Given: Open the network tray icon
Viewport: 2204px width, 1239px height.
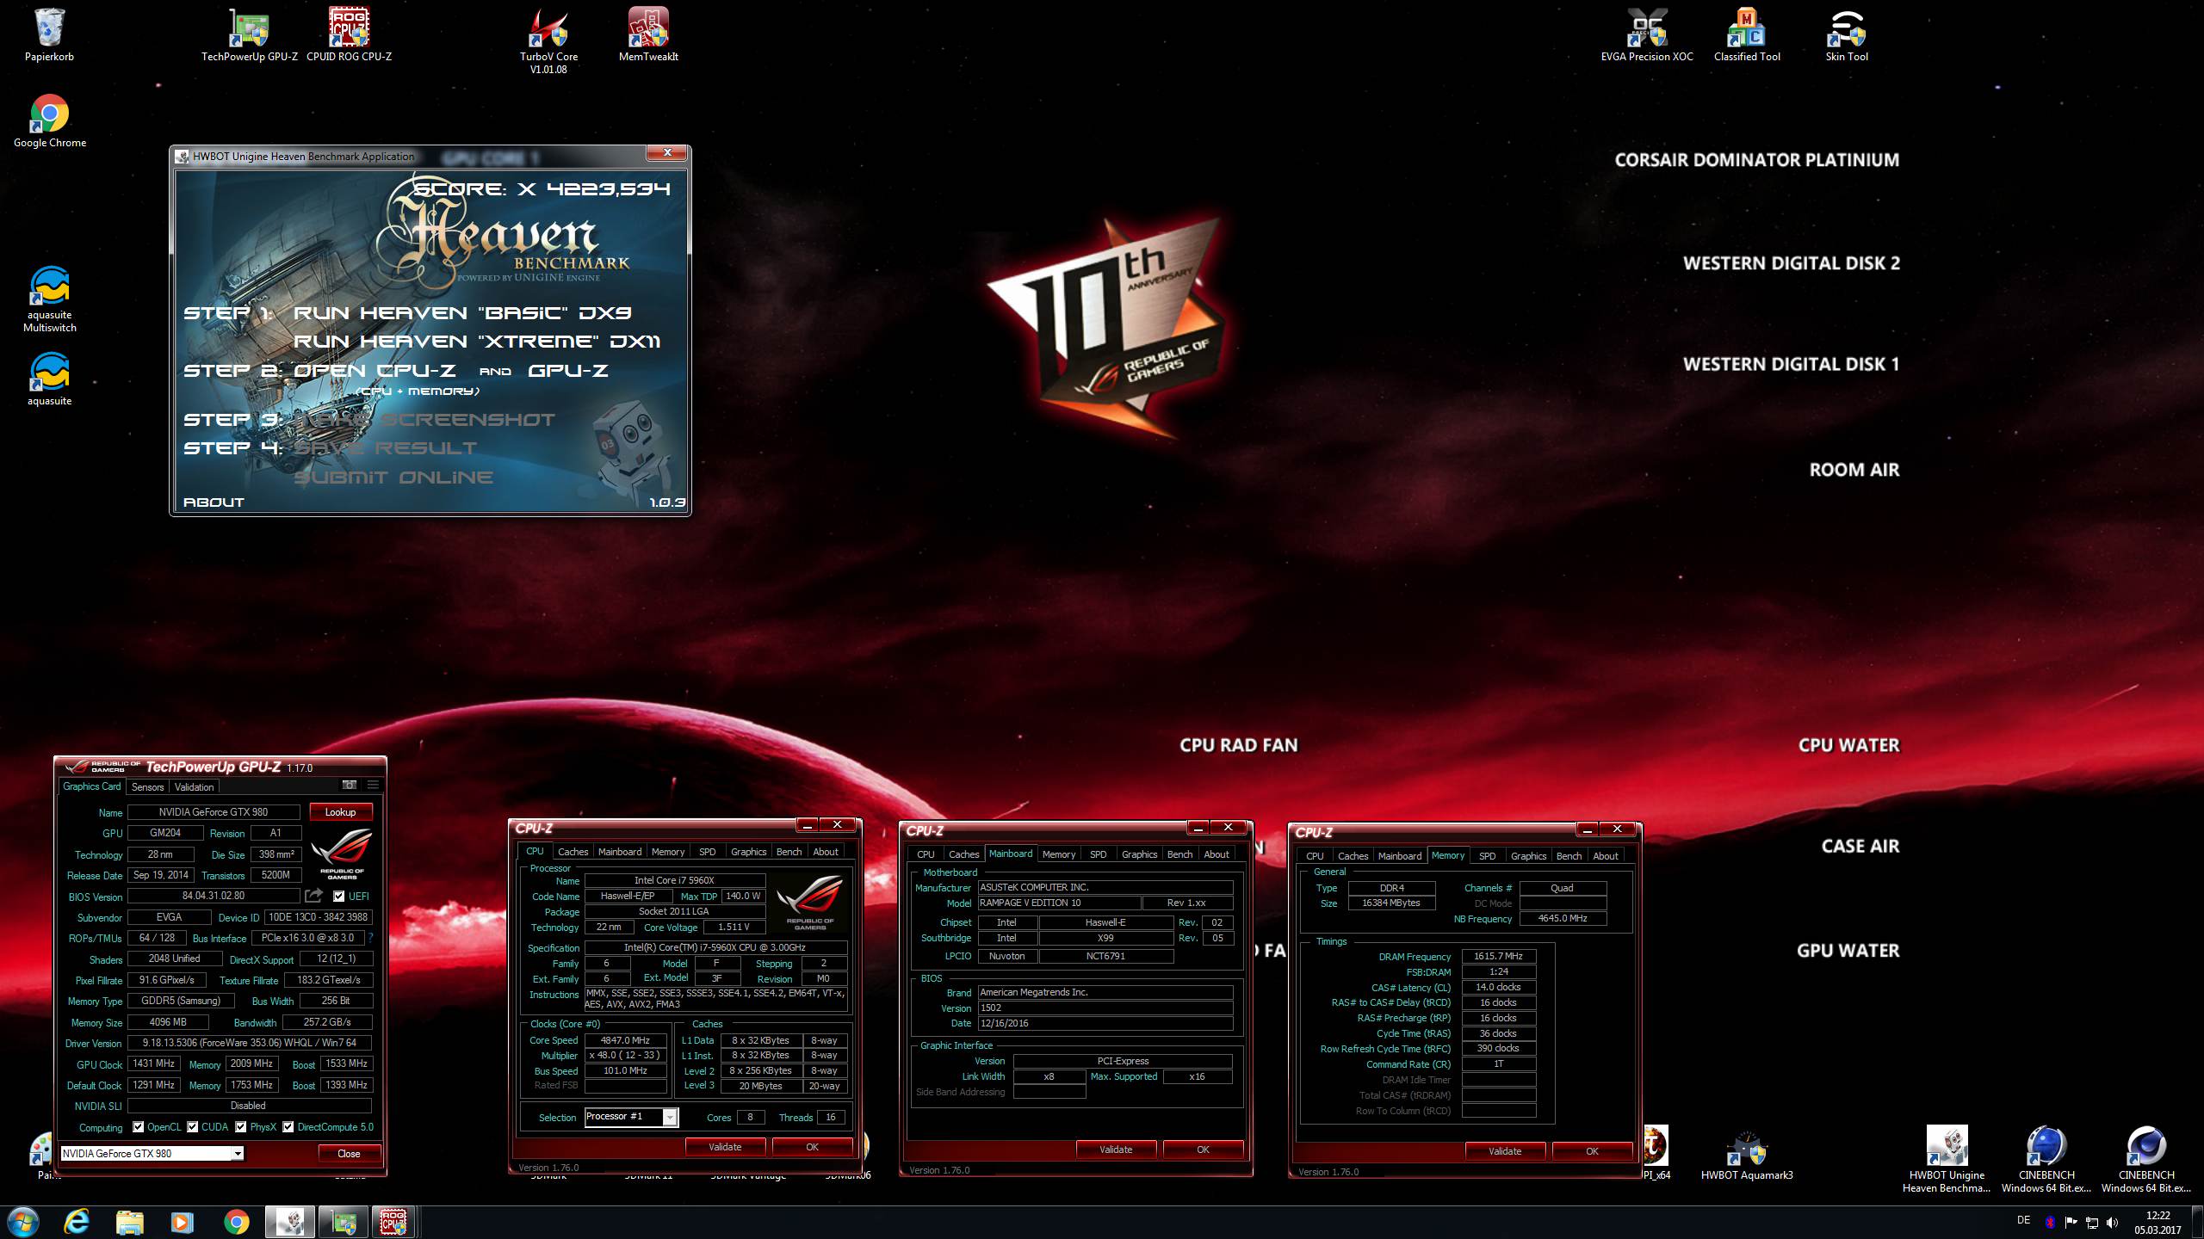Looking at the screenshot, I should coord(2091,1222).
